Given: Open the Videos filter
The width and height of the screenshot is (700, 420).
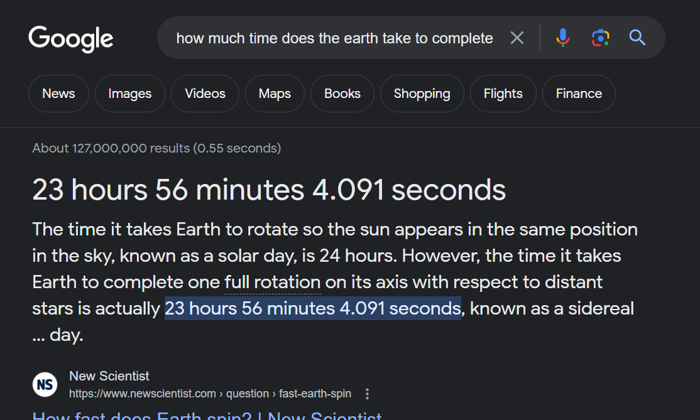Looking at the screenshot, I should (x=205, y=94).
